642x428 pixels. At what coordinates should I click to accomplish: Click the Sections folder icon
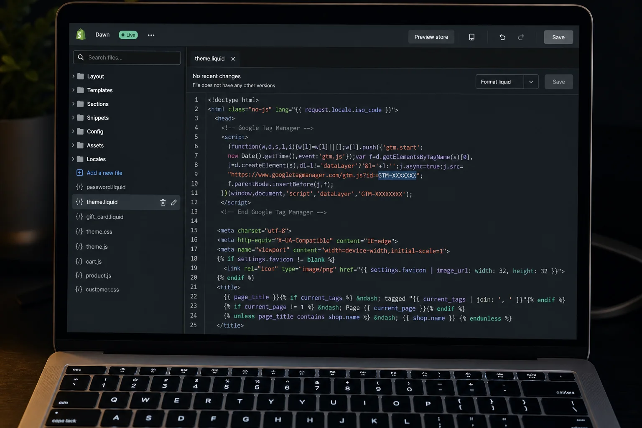point(81,104)
